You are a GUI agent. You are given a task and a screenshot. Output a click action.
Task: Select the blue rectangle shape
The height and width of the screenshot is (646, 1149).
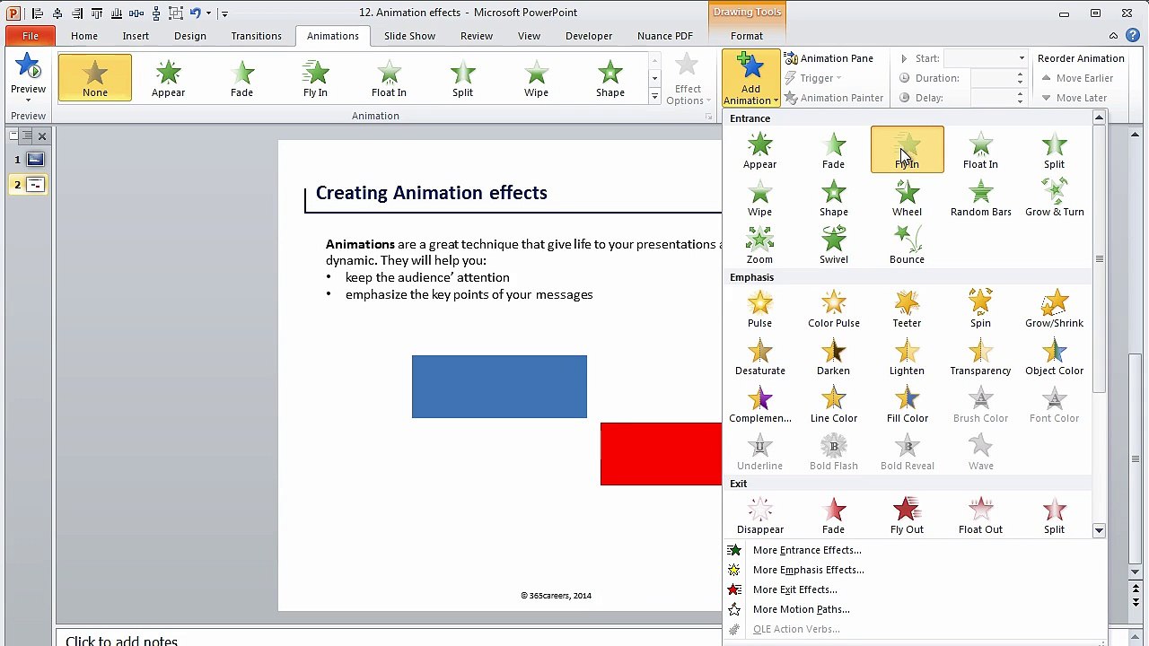click(499, 387)
